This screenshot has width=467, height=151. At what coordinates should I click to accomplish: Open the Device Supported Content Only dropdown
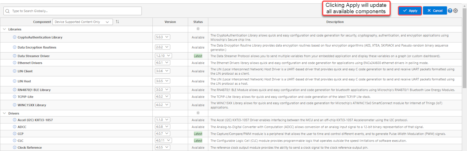click(x=83, y=22)
